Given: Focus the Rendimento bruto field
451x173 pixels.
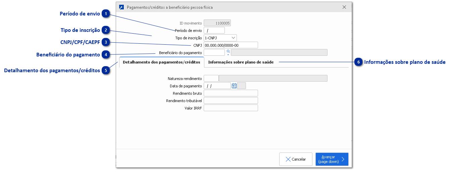Looking at the screenshot, I should (x=231, y=93).
